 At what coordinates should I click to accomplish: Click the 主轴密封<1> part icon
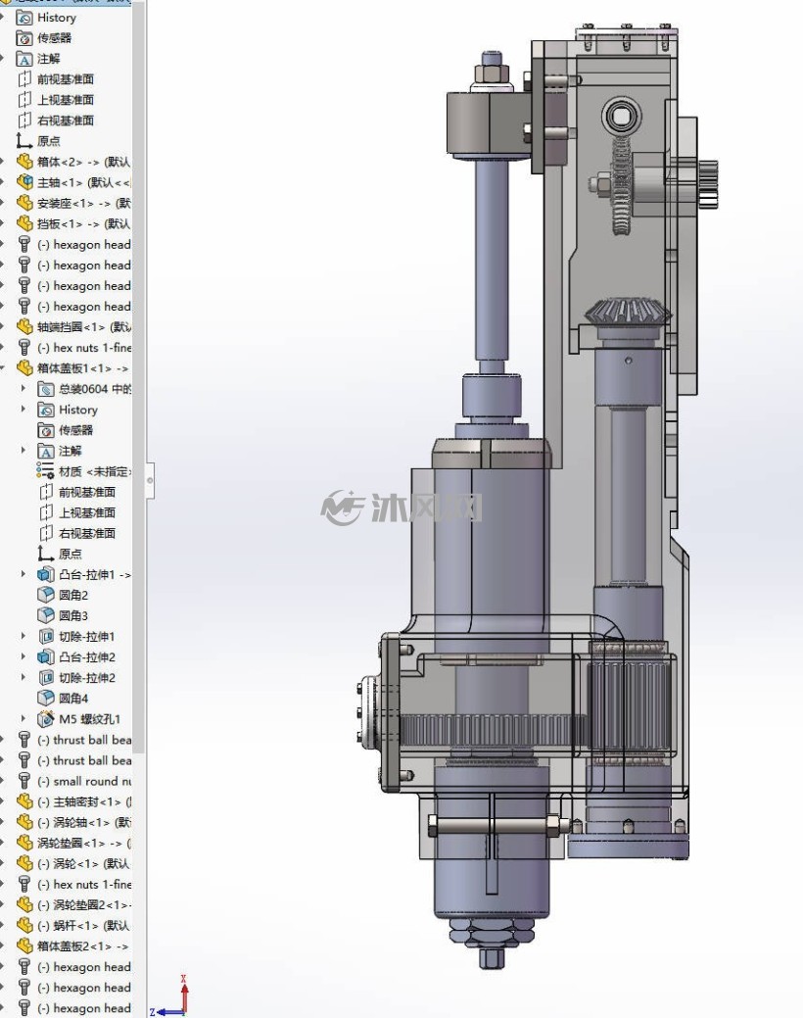pos(24,801)
